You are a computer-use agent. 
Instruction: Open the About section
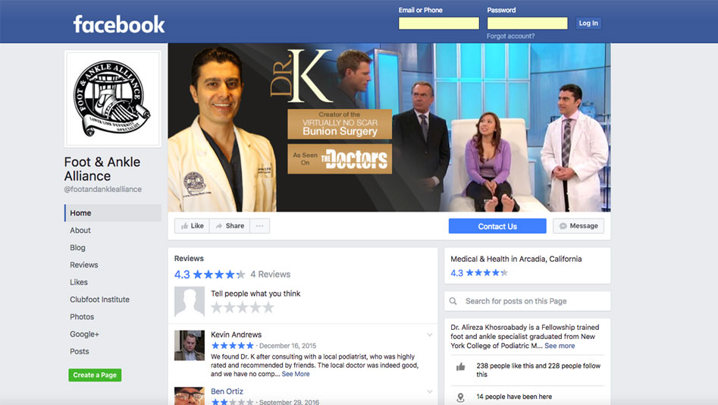coord(80,231)
